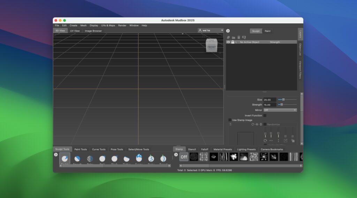Open the Material Presets tab

point(223,149)
